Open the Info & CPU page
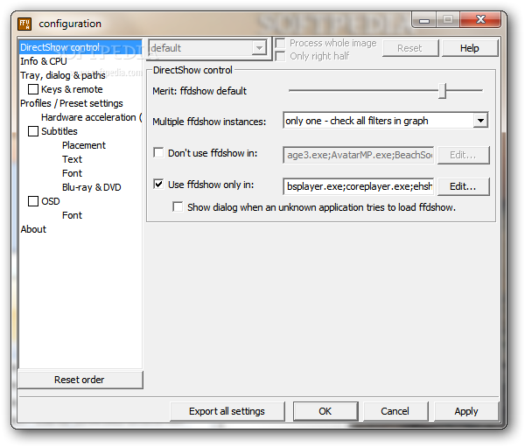525x447 pixels. click(44, 61)
